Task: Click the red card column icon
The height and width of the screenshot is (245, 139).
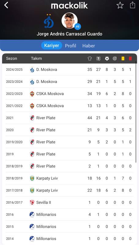Action: (130, 58)
